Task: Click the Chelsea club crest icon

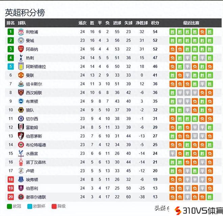Action: [x=21, y=118]
